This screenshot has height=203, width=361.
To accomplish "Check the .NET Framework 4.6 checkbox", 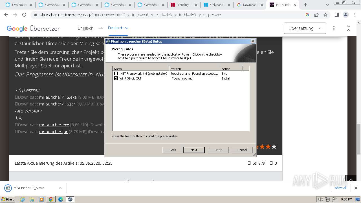I will [116, 74].
